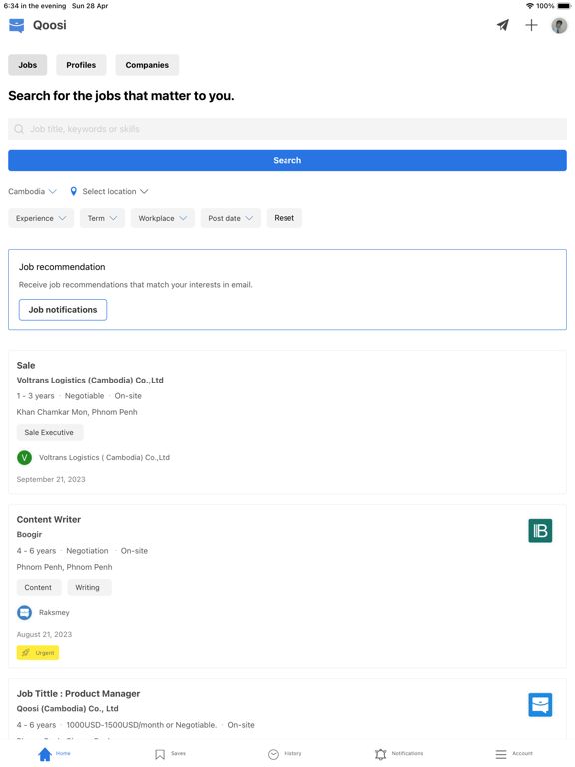This screenshot has height=767, width=575.
Task: Tap the September 21, 2023 date
Action: click(x=51, y=479)
